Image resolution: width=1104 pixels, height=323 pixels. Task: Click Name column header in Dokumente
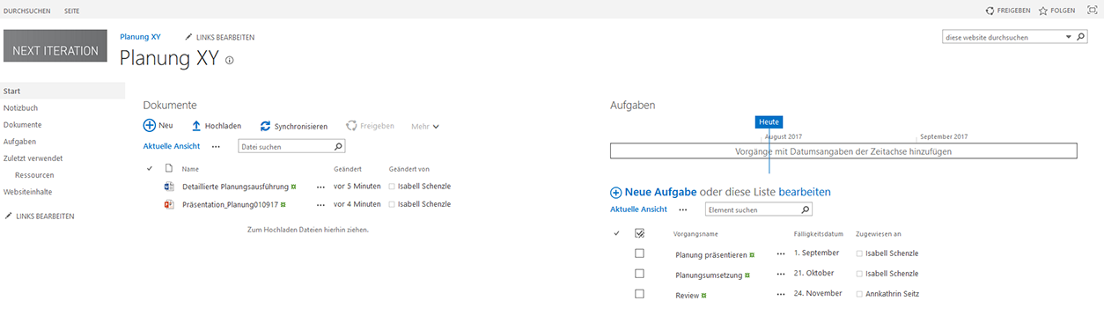(191, 169)
